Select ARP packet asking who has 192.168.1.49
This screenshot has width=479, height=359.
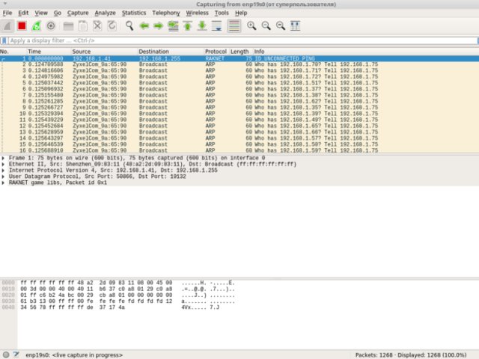click(239, 120)
